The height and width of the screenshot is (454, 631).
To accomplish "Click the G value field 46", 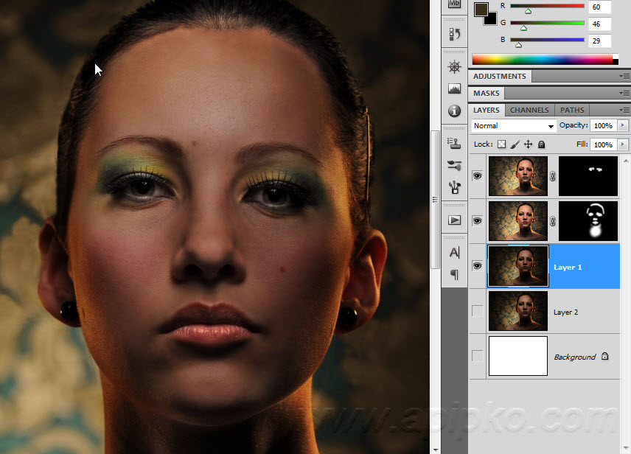I will click(x=599, y=24).
